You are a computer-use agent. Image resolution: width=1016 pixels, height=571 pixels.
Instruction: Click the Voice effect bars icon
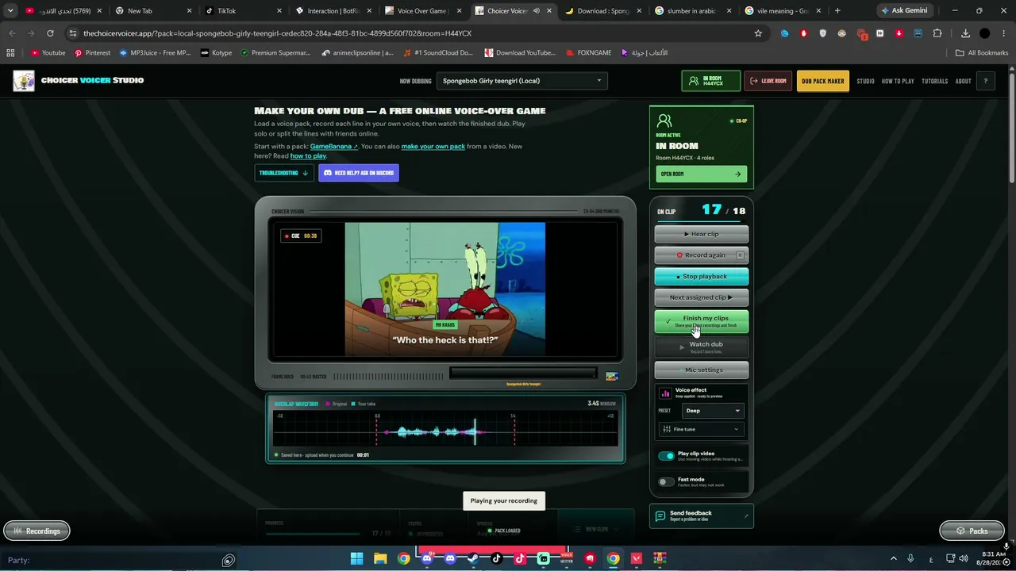[x=666, y=393]
